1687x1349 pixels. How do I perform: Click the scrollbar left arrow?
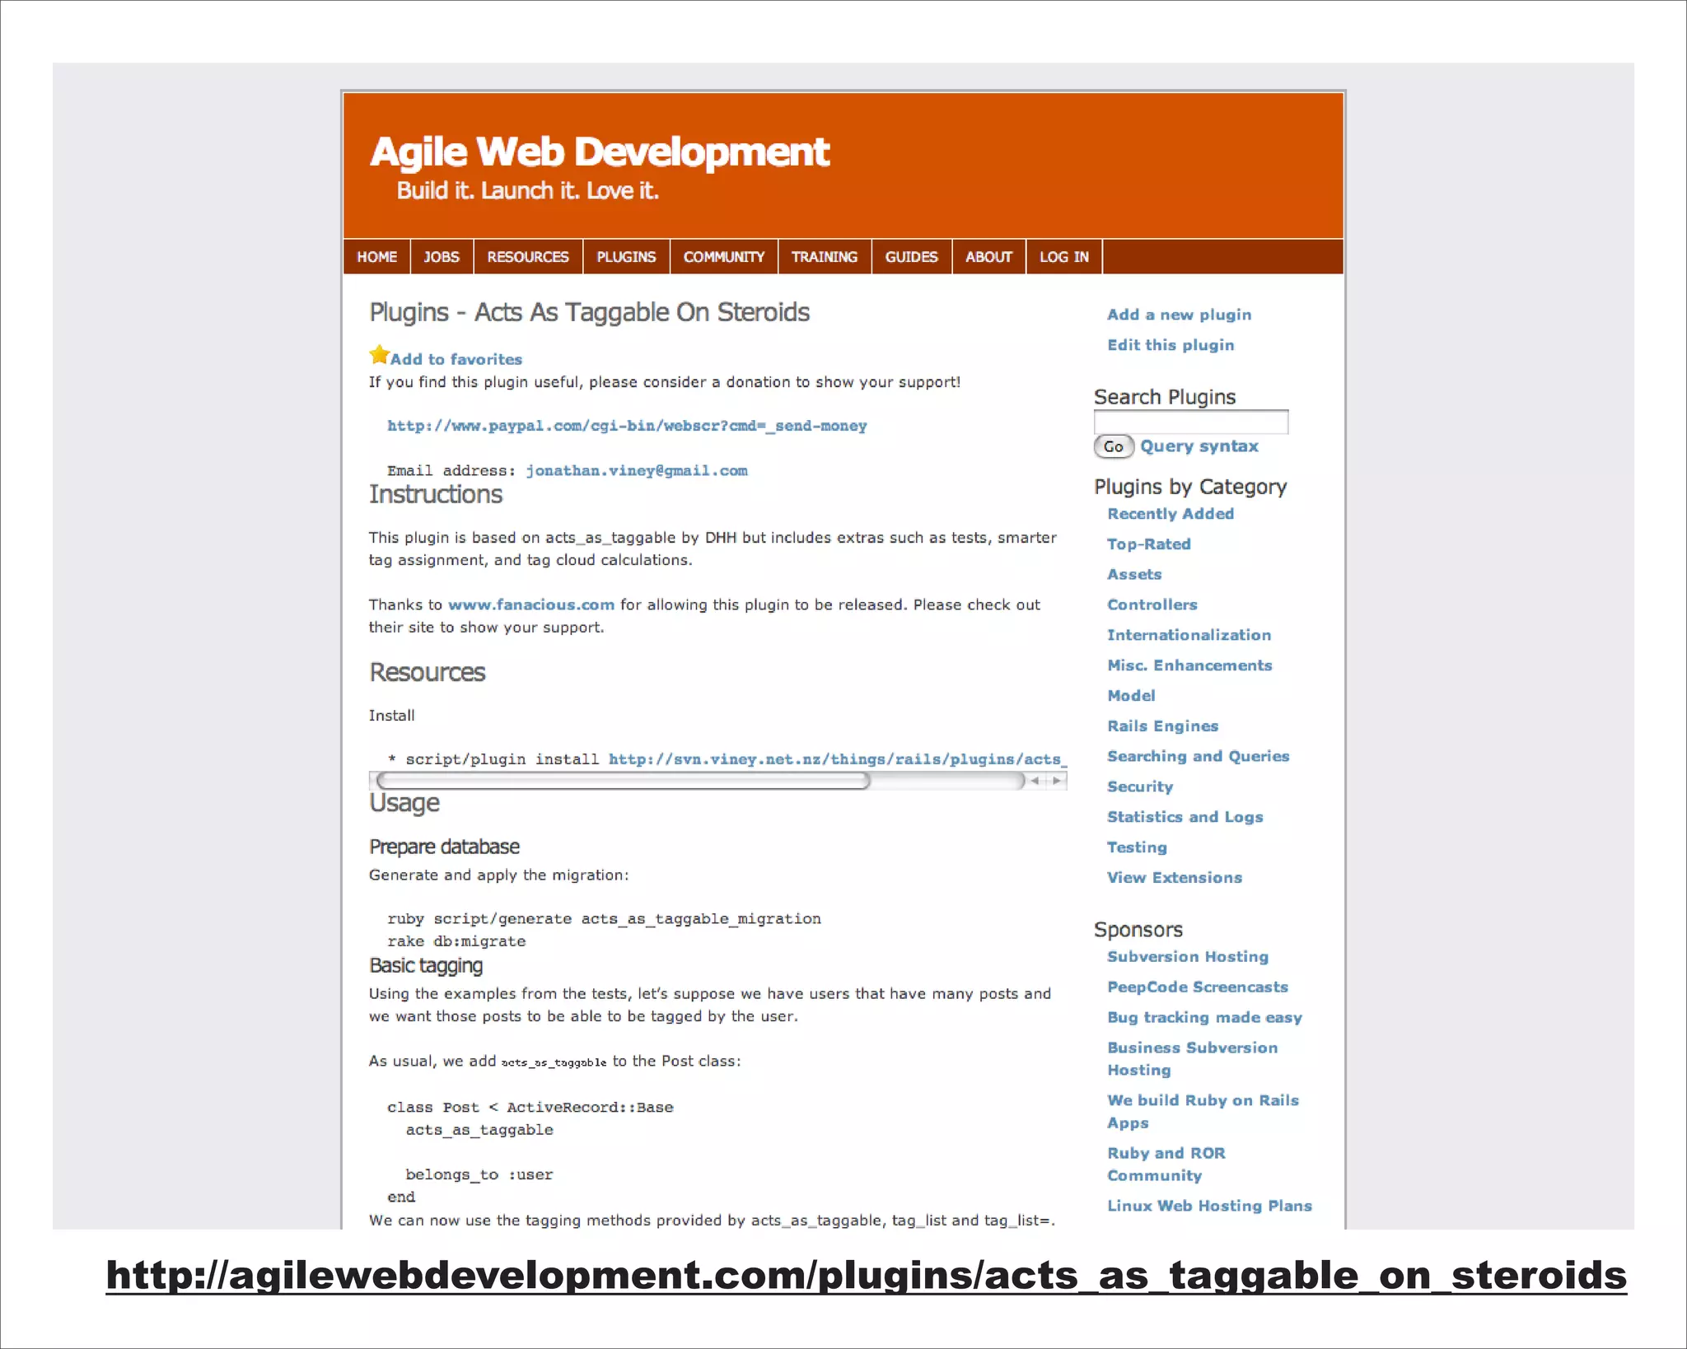(1035, 781)
